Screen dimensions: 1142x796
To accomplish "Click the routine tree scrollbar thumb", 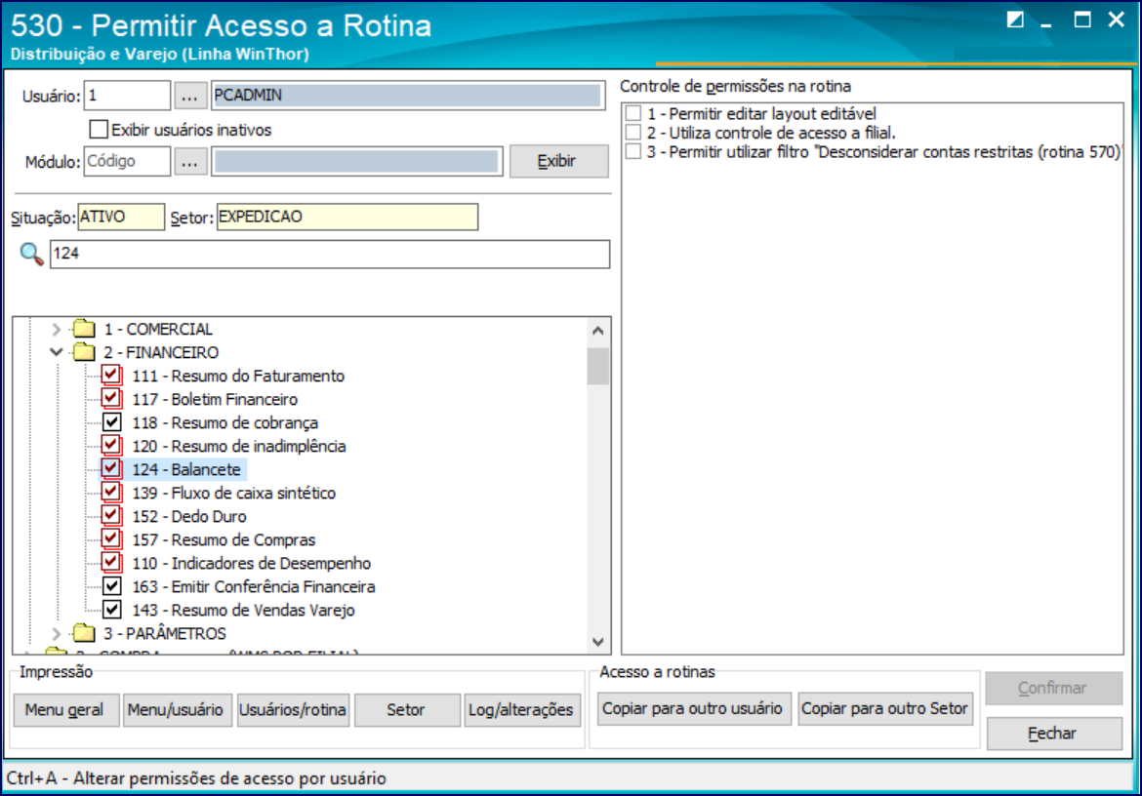I will pyautogui.click(x=598, y=366).
